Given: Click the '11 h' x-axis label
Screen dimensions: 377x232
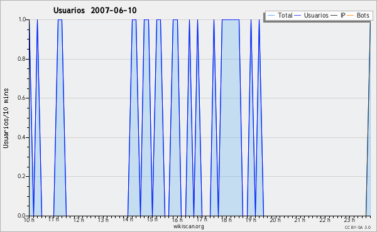Looking at the screenshot, I should tap(53, 219).
